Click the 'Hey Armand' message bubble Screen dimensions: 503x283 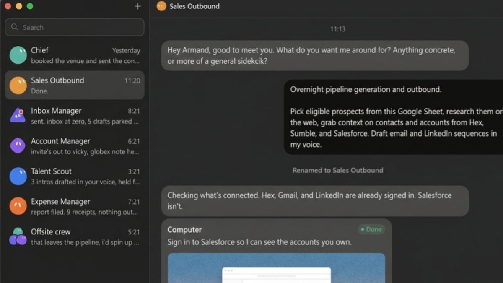[x=315, y=55]
